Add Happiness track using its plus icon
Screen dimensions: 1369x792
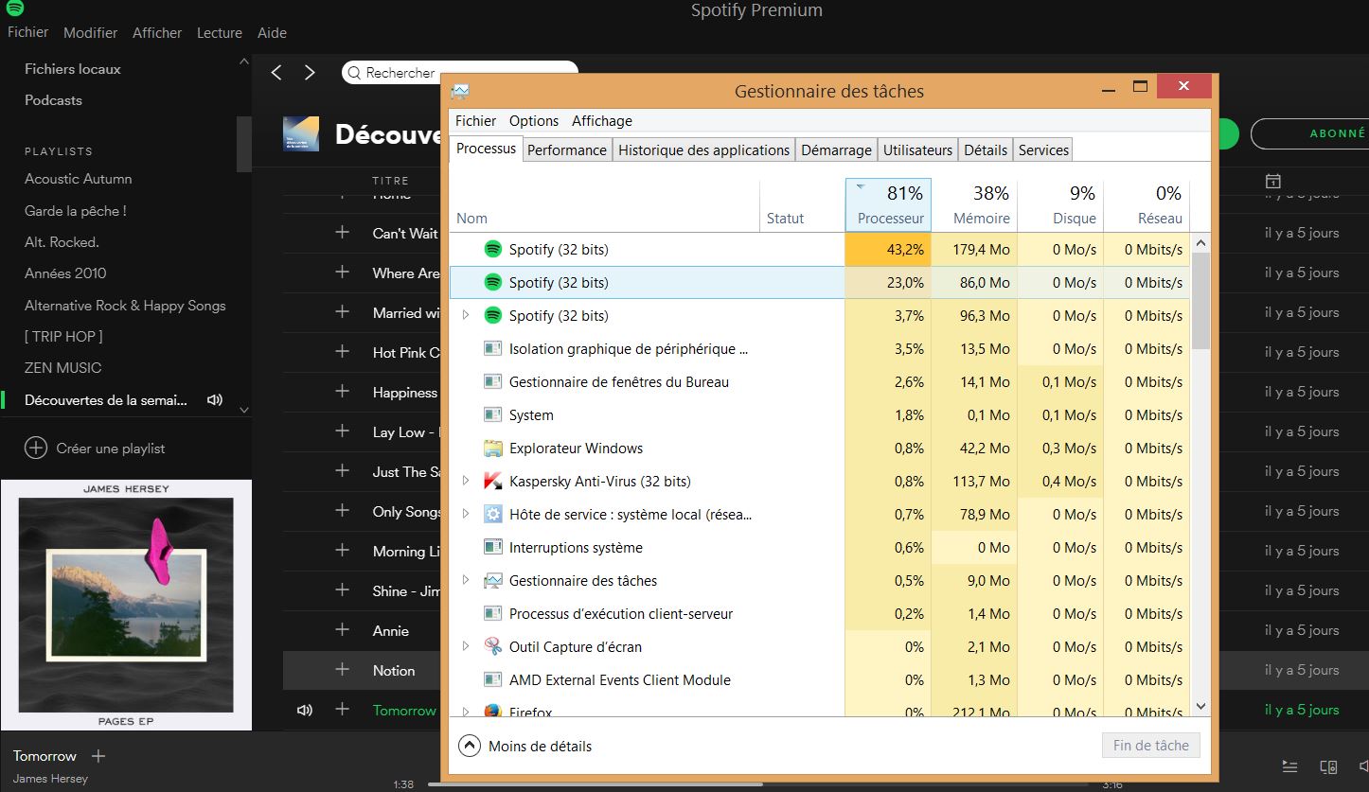(342, 392)
